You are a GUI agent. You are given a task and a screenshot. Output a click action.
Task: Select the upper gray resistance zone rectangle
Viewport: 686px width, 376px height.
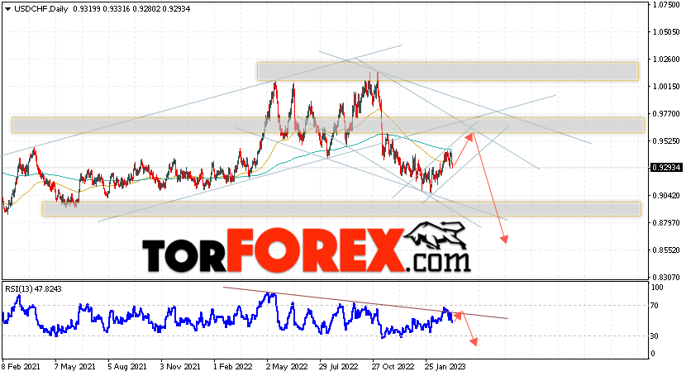[448, 71]
